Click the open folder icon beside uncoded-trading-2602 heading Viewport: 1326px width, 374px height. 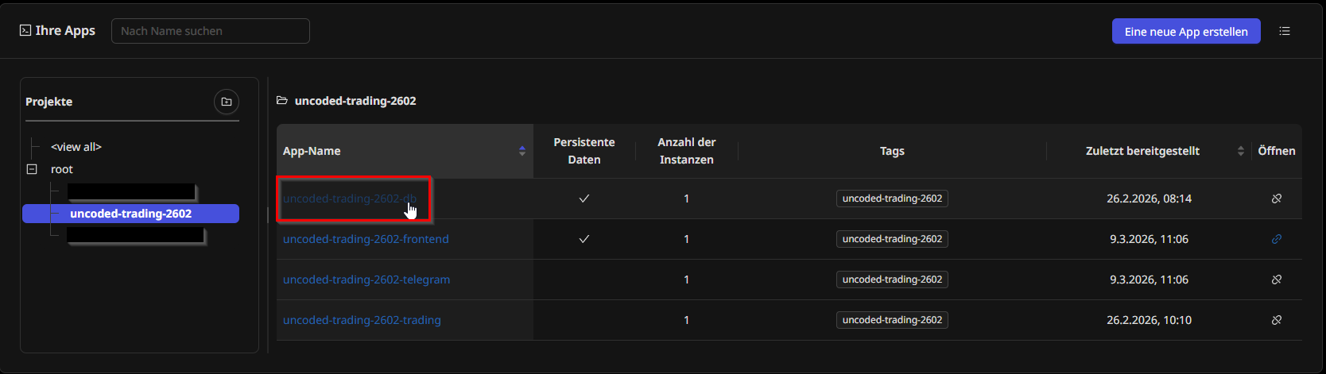(282, 101)
